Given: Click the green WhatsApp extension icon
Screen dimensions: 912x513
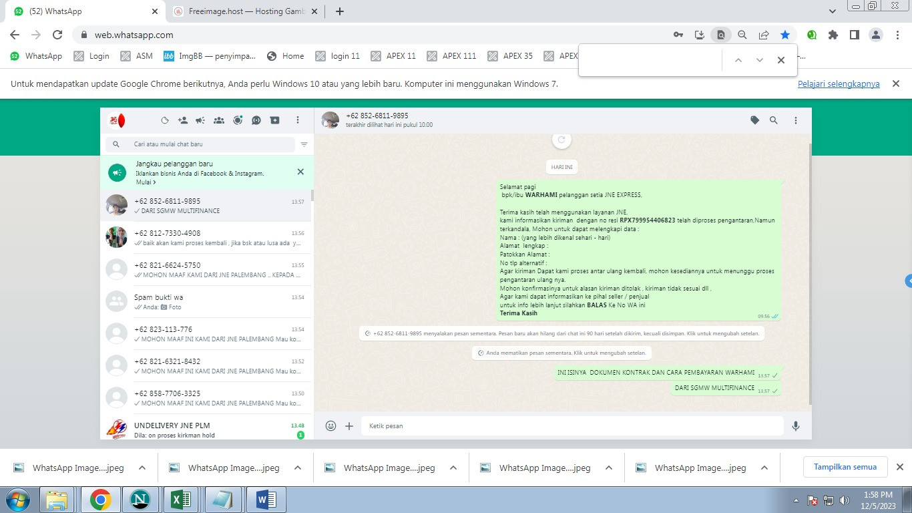Looking at the screenshot, I should pyautogui.click(x=812, y=35).
